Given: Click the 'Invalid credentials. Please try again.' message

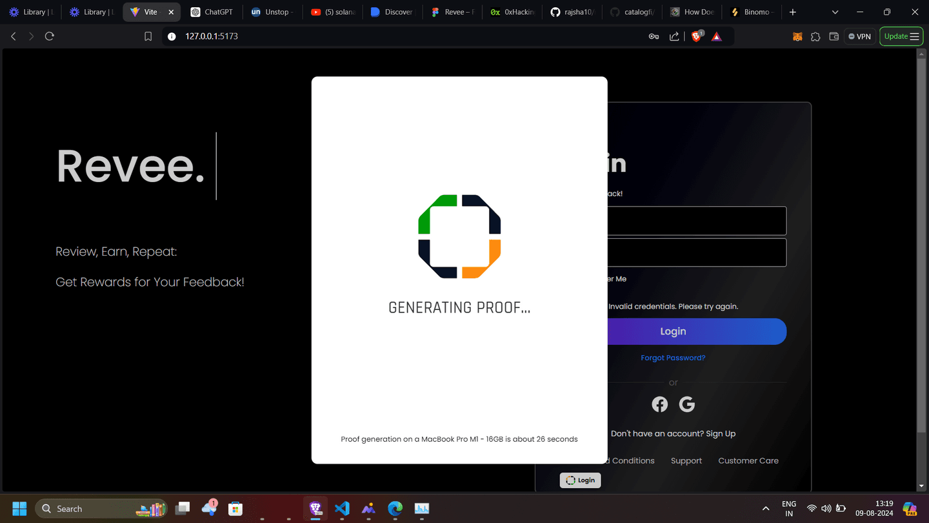Looking at the screenshot, I should [x=673, y=307].
